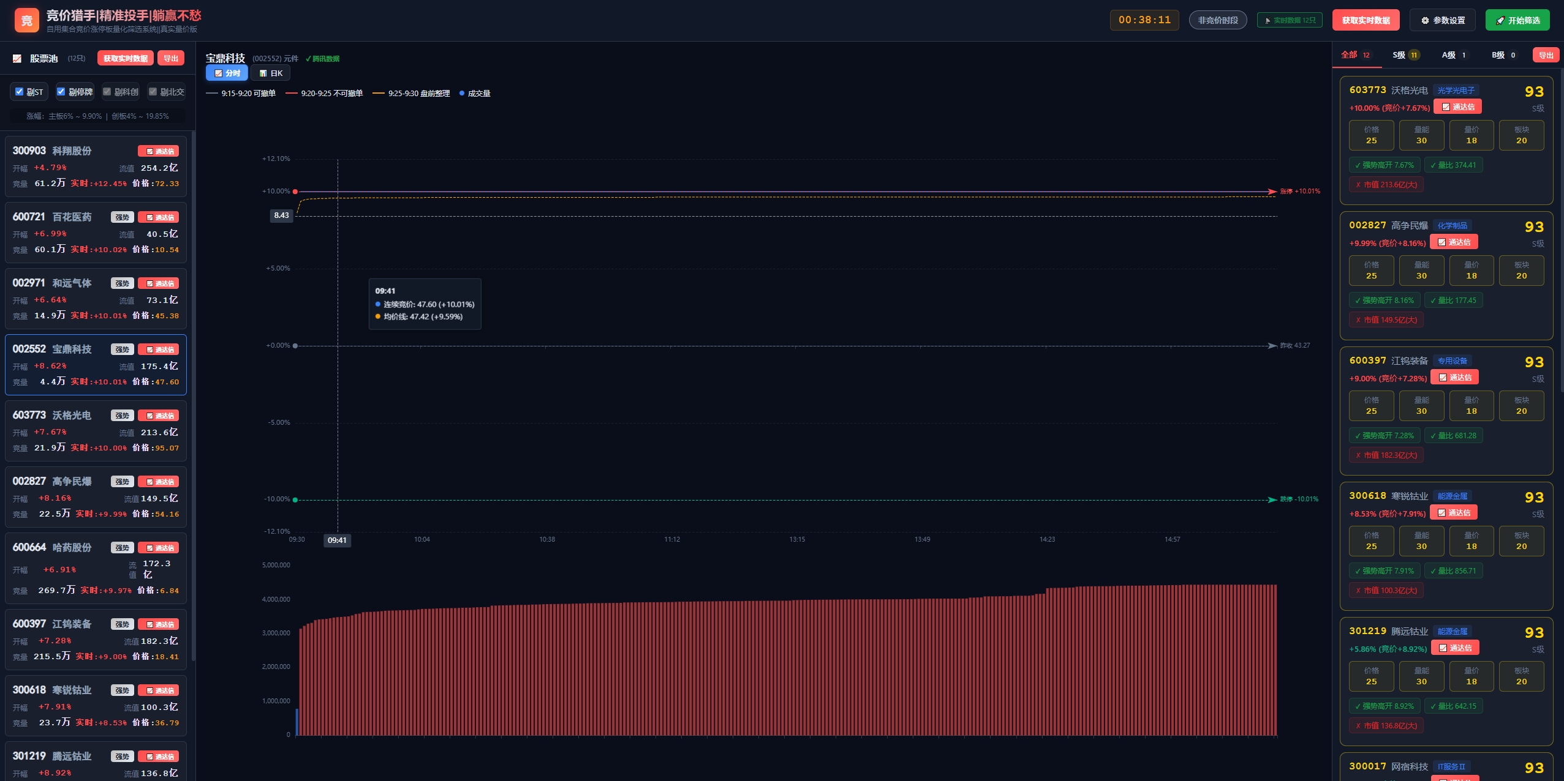1564x781 pixels.
Task: Select the A级 results tab
Action: coord(1454,55)
